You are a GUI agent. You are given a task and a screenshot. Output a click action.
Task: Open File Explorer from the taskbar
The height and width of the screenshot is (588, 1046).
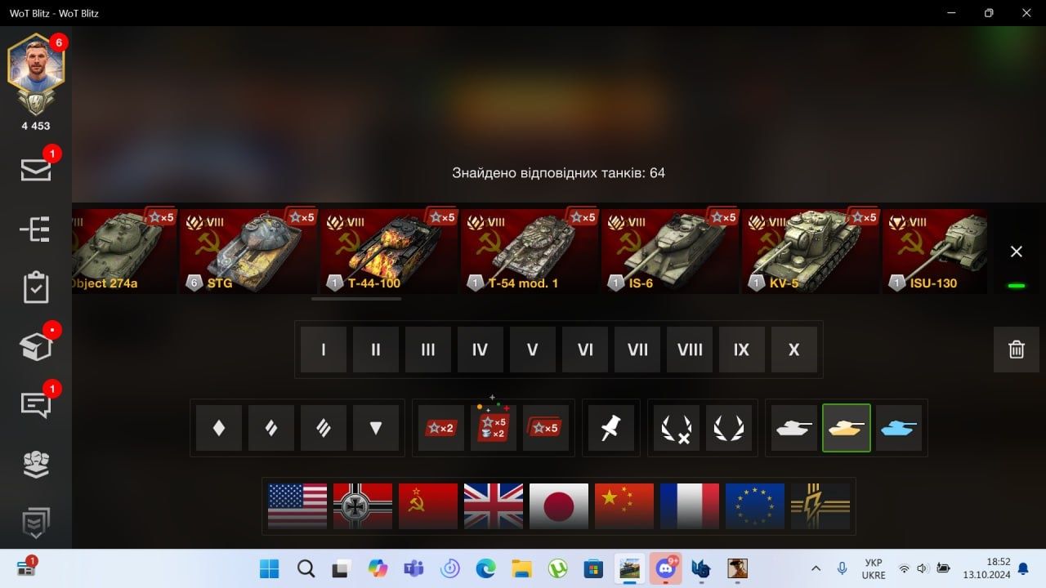[x=522, y=568]
